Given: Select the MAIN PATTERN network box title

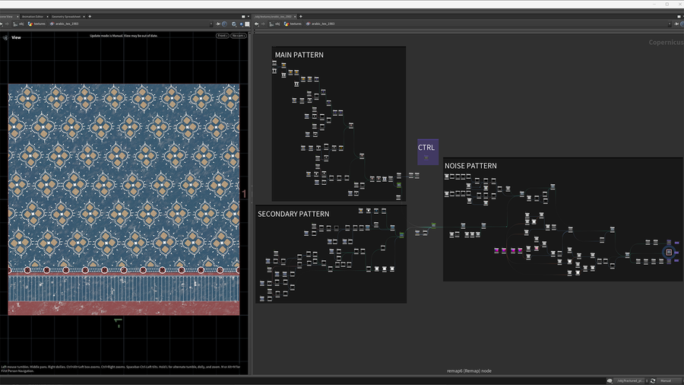Looking at the screenshot, I should pyautogui.click(x=299, y=55).
